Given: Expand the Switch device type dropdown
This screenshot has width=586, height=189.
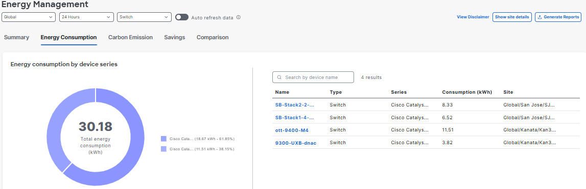Looking at the screenshot, I should [144, 17].
